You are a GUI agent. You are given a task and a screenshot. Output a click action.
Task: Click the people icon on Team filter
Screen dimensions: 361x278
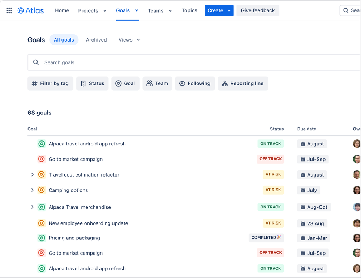(150, 83)
